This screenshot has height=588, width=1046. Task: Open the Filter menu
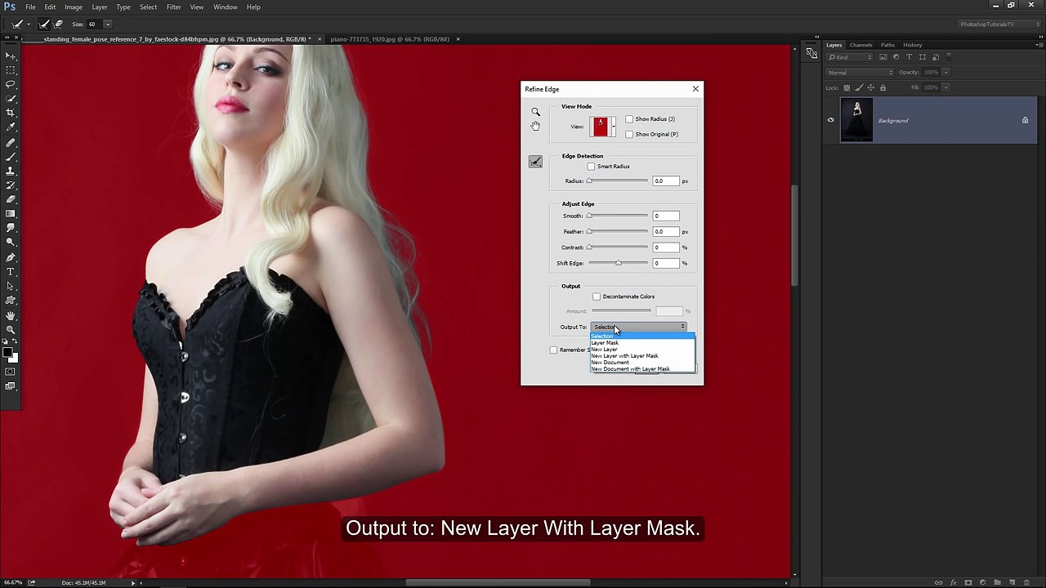(x=173, y=7)
